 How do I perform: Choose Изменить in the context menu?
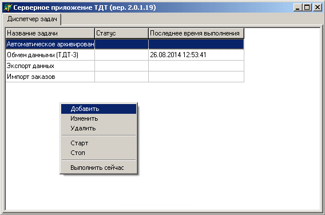tap(98, 119)
